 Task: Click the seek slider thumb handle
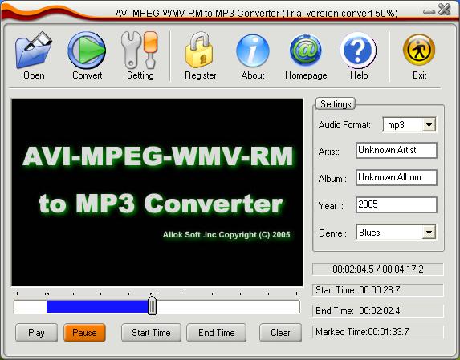152,305
